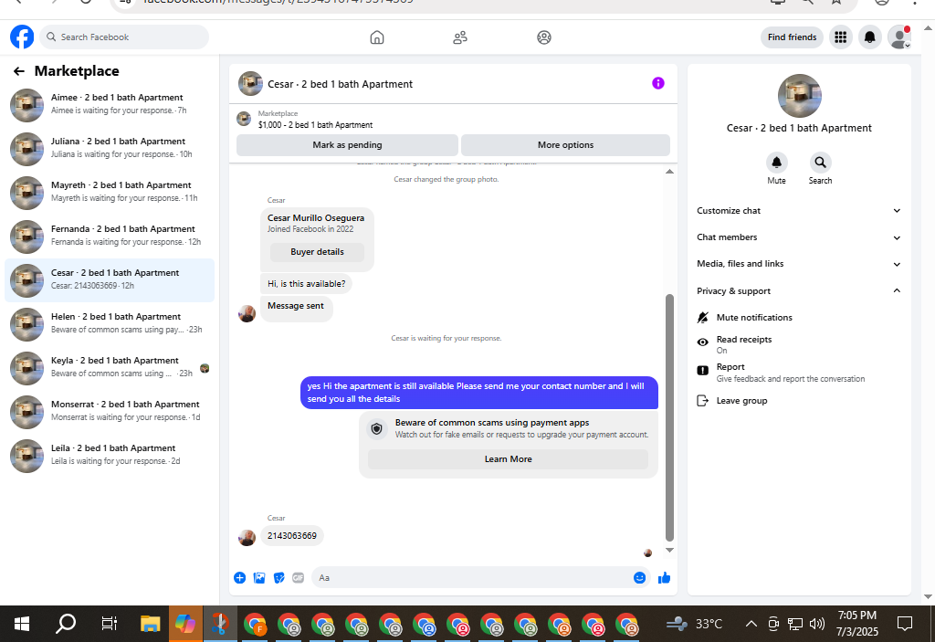Viewport: 935px width, 642px height.
Task: Click Mark as pending button
Action: (x=347, y=145)
